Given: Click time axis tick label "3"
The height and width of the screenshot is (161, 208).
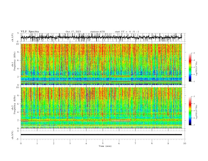Looking at the screenshot, I should pyautogui.click(x=70, y=143).
